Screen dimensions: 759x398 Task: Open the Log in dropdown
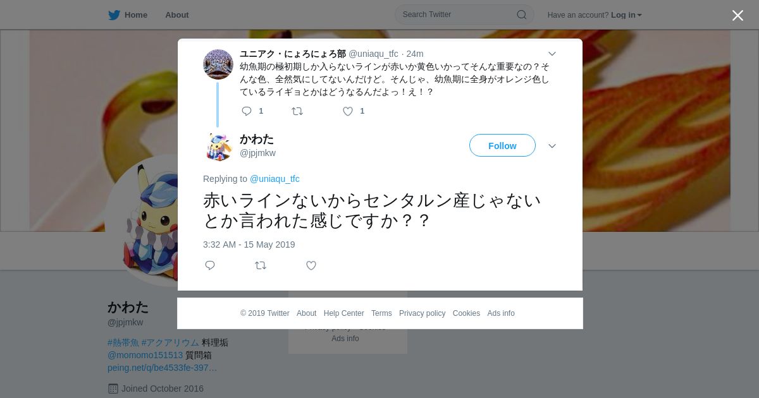[626, 15]
